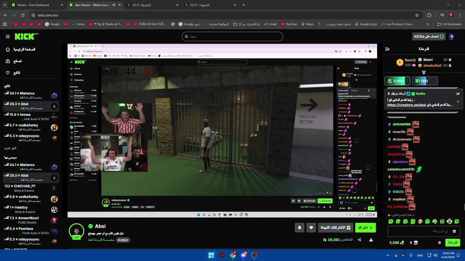The height and width of the screenshot is (261, 465).
Task: Select the 5,000 channel goal bar
Action: click(x=397, y=81)
